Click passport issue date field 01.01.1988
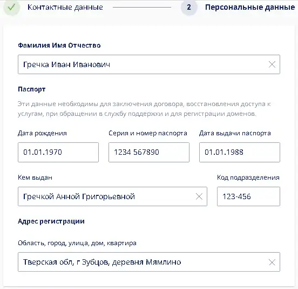Image resolution: width=298 pixels, height=289 pixels. (x=240, y=152)
